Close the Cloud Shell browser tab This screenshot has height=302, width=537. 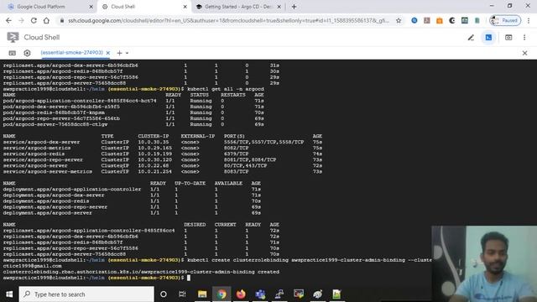(x=185, y=7)
